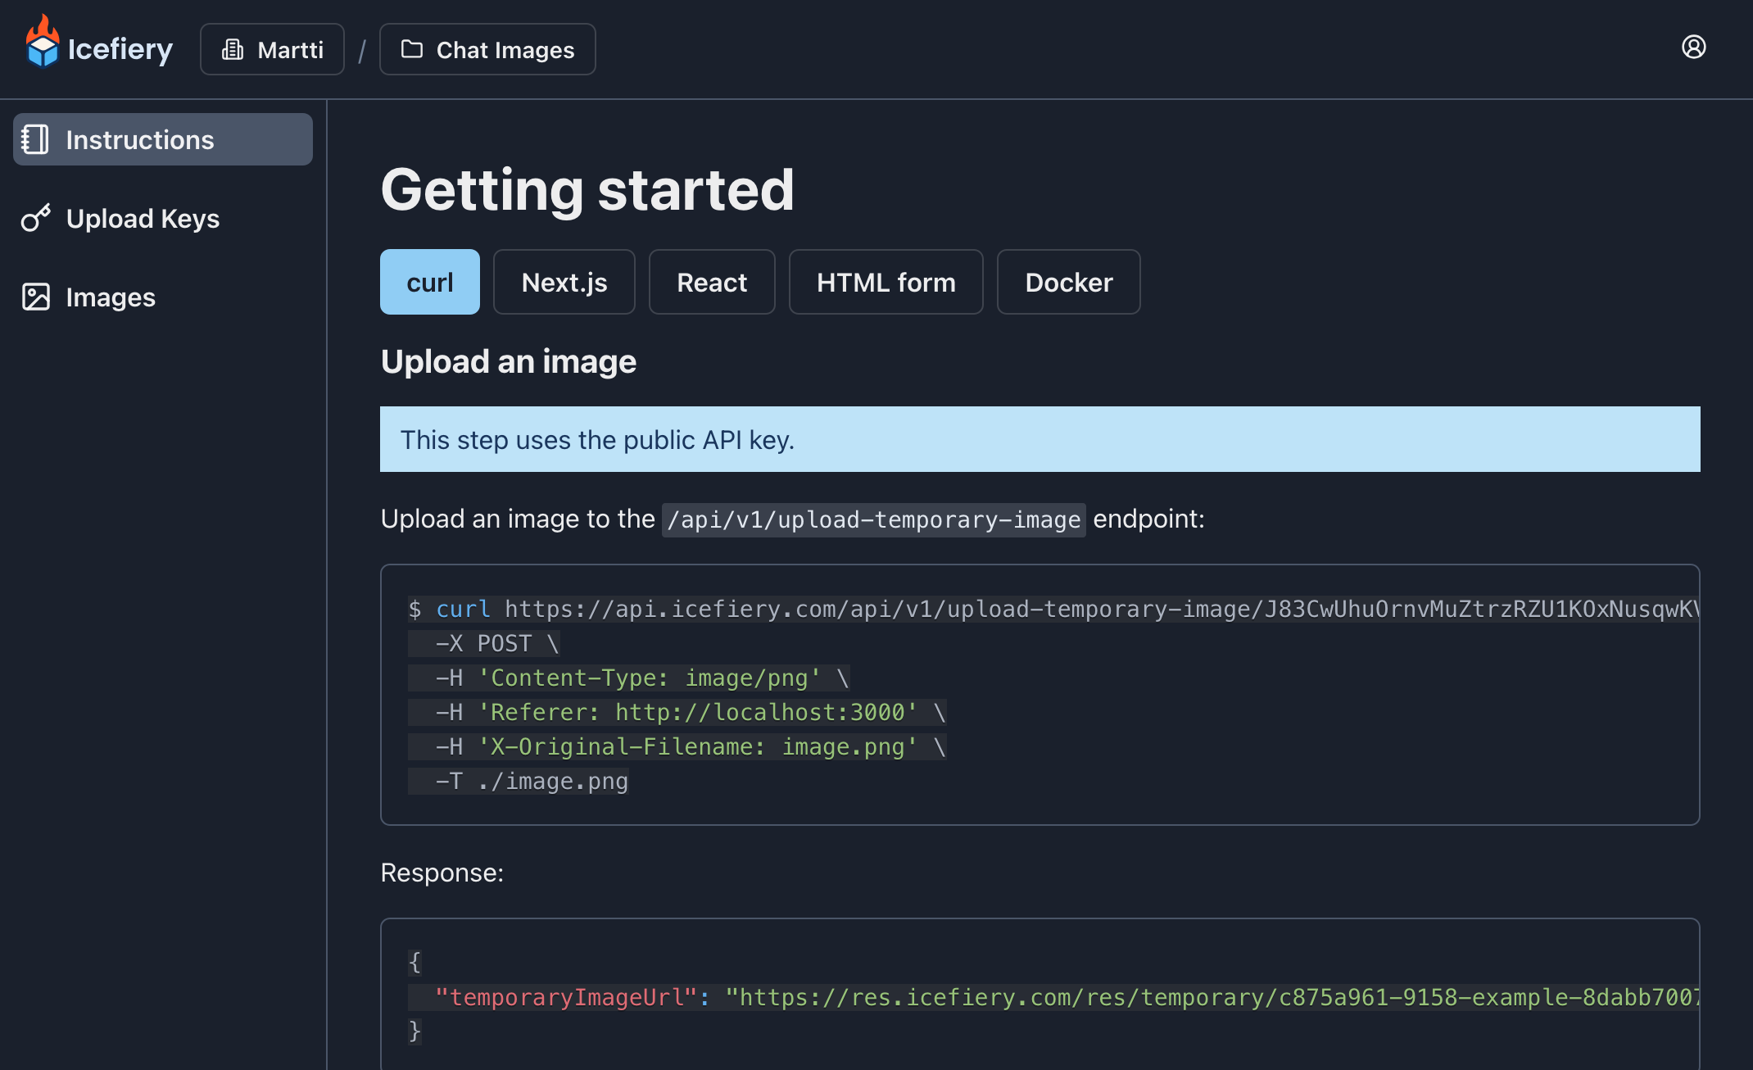Image resolution: width=1753 pixels, height=1070 pixels.
Task: Click the Content-Type: image/png header line
Action: click(x=629, y=678)
